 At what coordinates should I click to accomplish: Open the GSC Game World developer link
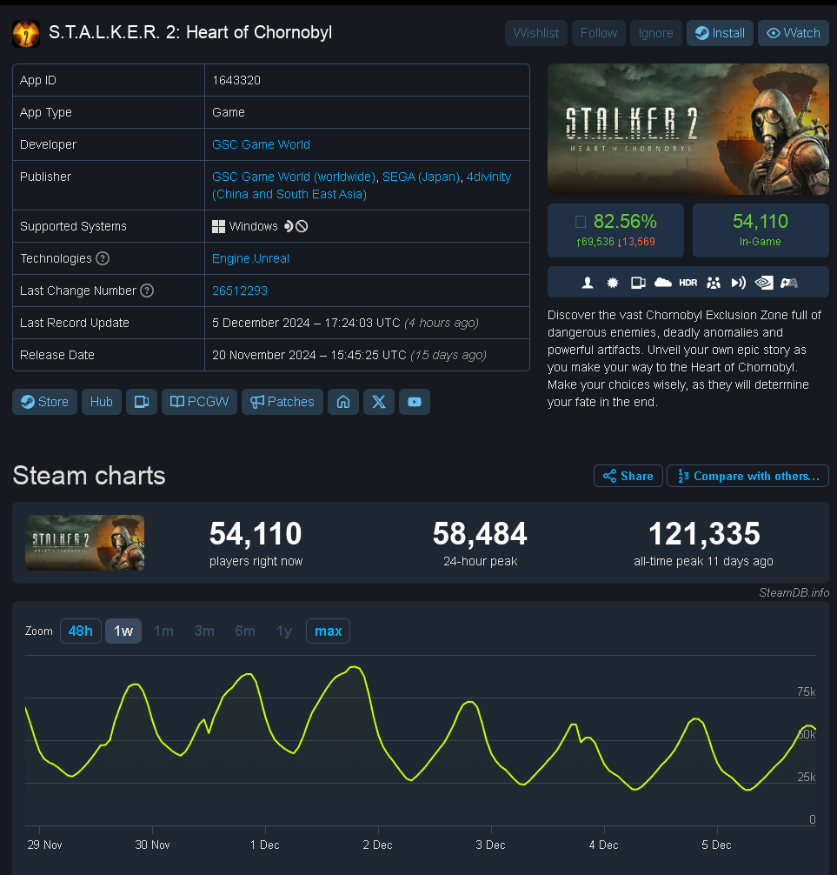(261, 144)
